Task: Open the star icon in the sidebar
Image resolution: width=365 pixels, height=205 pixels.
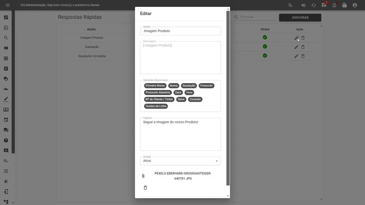Action: click(6, 181)
